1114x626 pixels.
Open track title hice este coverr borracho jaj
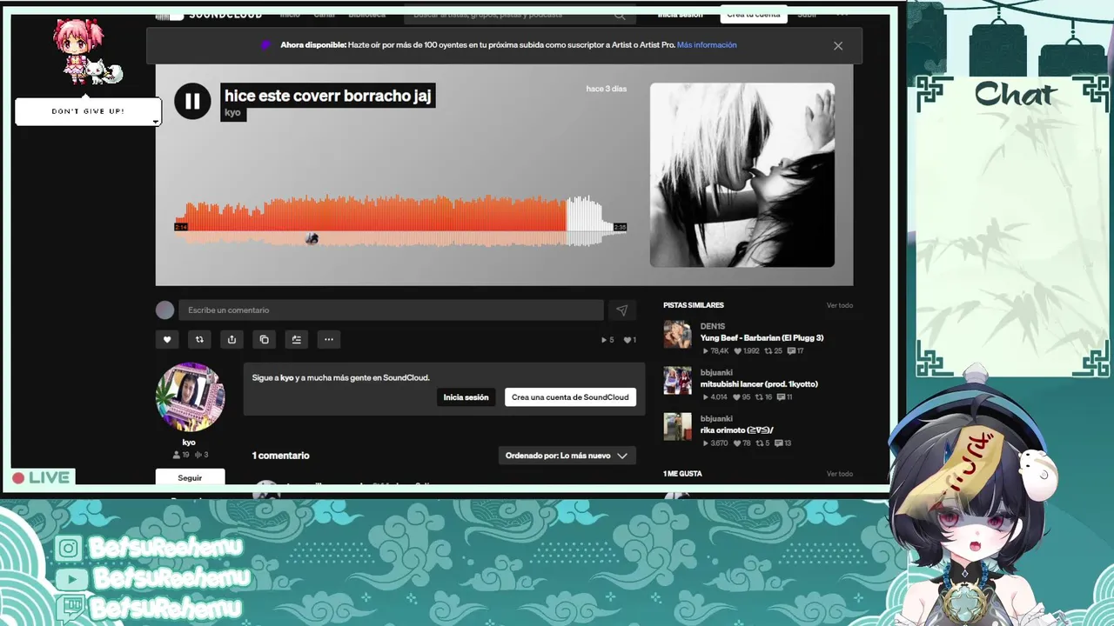click(327, 96)
